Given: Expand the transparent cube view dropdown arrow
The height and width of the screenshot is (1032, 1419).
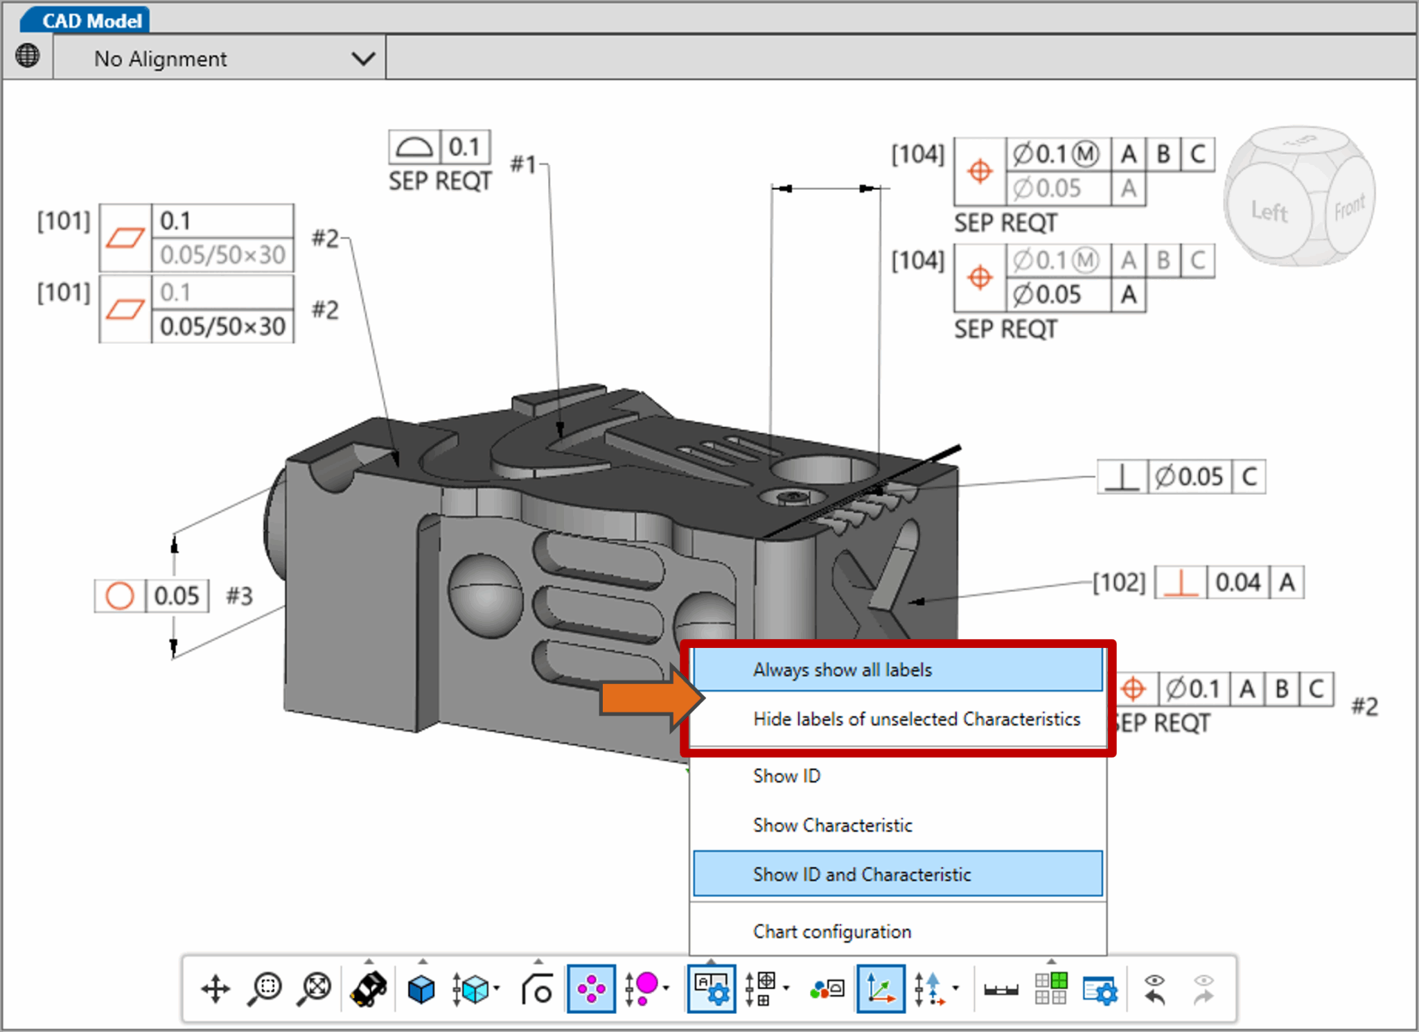Looking at the screenshot, I should pos(496,989).
